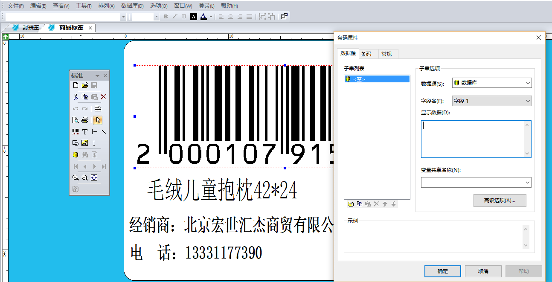Select the 数据源 tab in the dialog

click(x=348, y=53)
